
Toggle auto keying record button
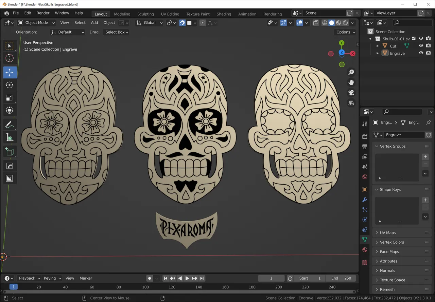coord(150,278)
